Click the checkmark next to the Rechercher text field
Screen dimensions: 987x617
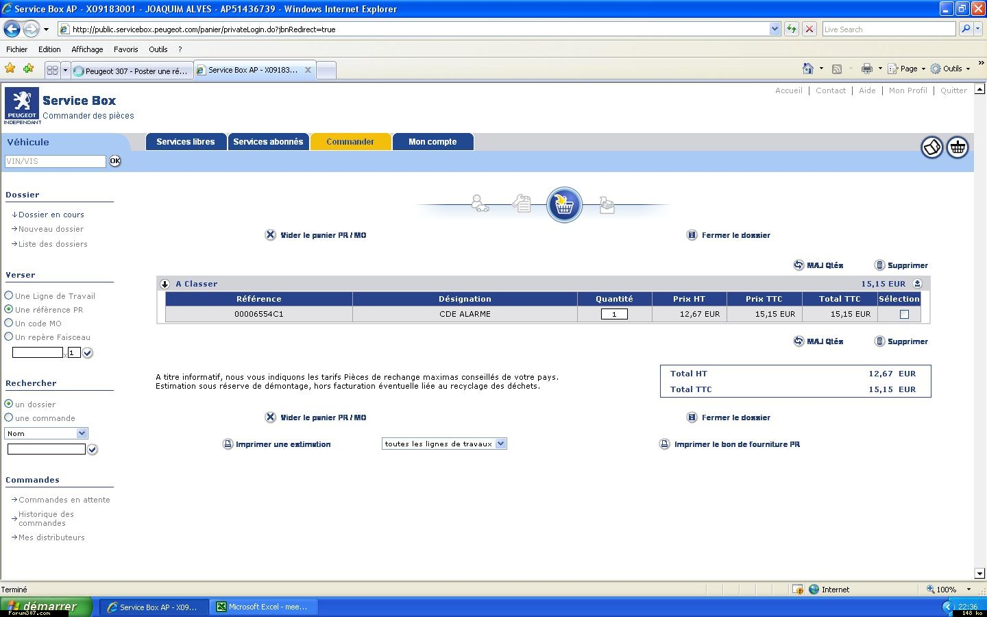click(93, 450)
